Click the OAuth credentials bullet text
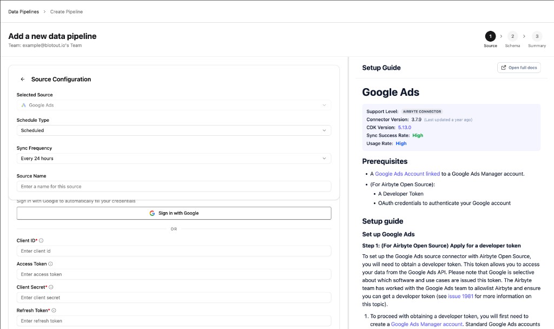554x329 pixels. (444, 203)
